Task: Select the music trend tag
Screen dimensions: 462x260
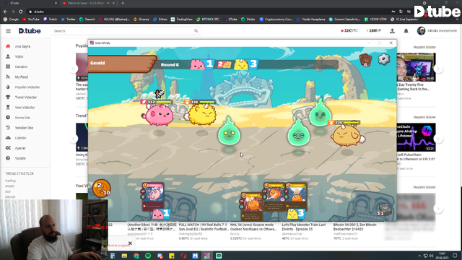Action: (9, 186)
